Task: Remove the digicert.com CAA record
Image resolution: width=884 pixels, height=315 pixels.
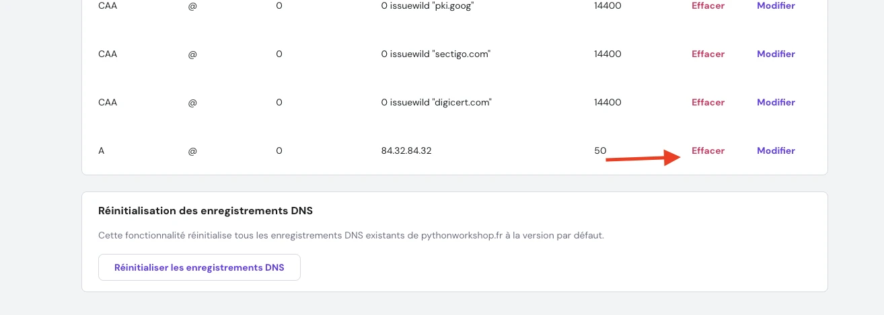Action: tap(708, 102)
